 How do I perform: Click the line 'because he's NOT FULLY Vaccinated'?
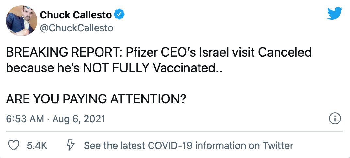pos(114,68)
